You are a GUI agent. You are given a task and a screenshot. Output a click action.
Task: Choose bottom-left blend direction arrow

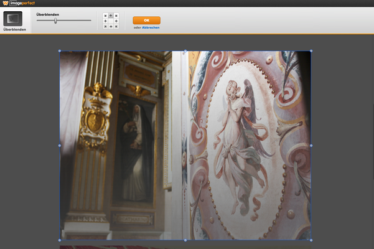point(105,27)
